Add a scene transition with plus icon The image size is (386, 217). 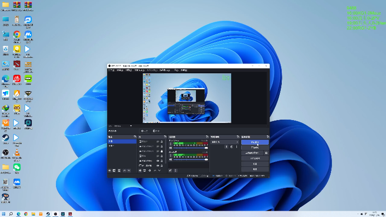click(226, 147)
